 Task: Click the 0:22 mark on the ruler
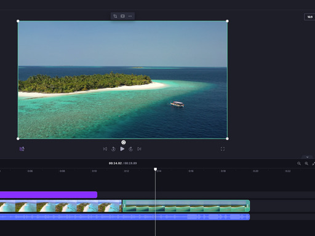288,171
